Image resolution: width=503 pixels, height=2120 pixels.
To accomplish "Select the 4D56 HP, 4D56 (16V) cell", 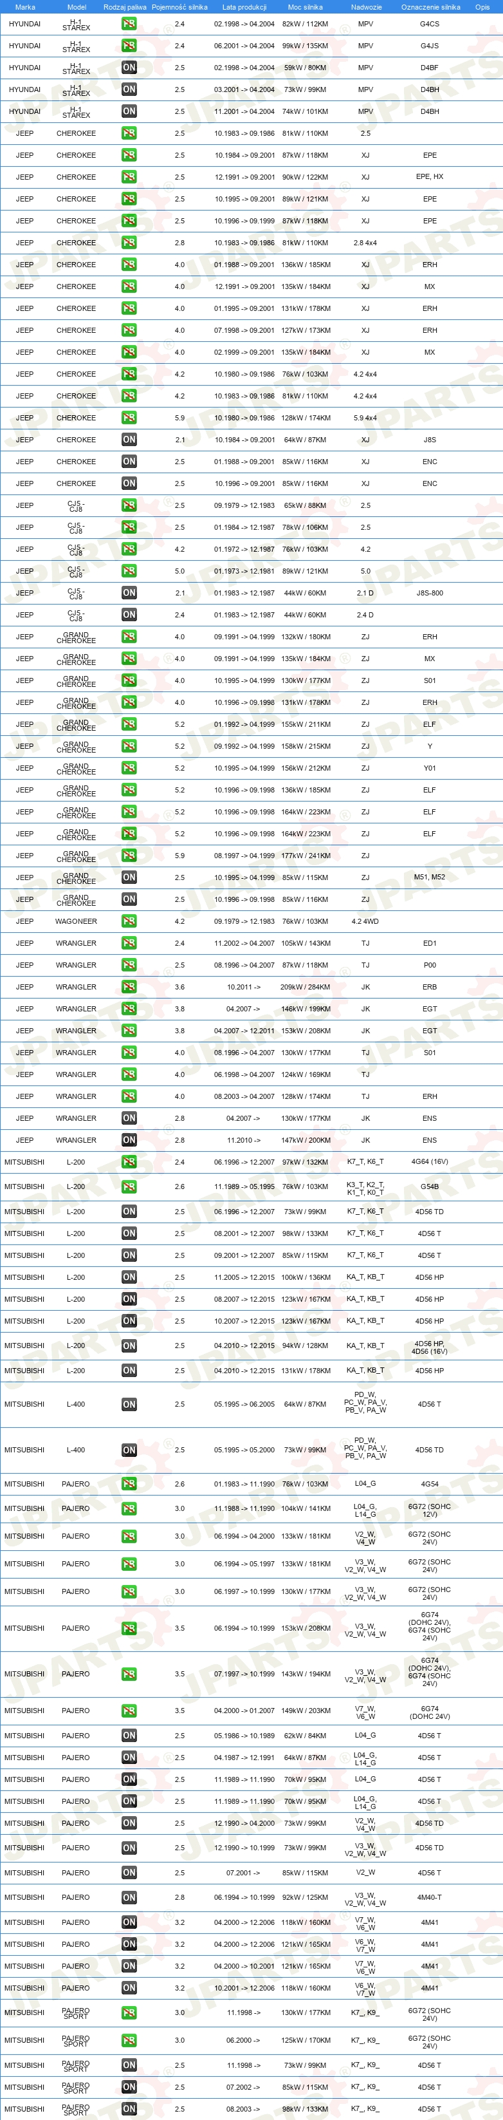I will pyautogui.click(x=430, y=1347).
